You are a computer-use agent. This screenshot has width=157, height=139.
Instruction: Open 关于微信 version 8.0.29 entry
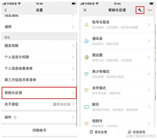coord(39,104)
